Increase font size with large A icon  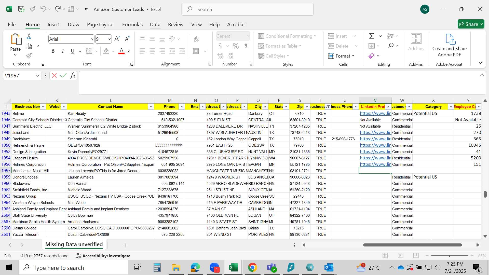(117, 39)
